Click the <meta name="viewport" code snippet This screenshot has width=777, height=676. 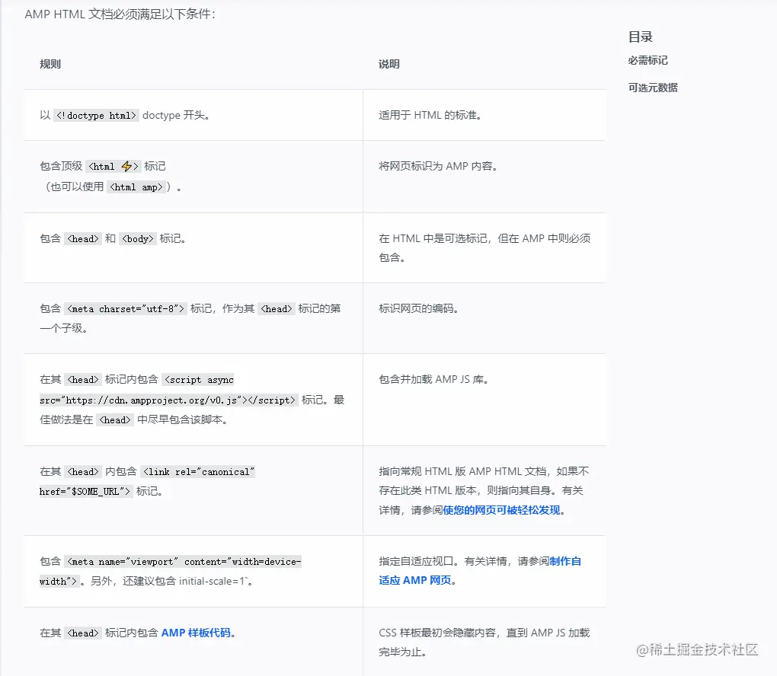183,562
